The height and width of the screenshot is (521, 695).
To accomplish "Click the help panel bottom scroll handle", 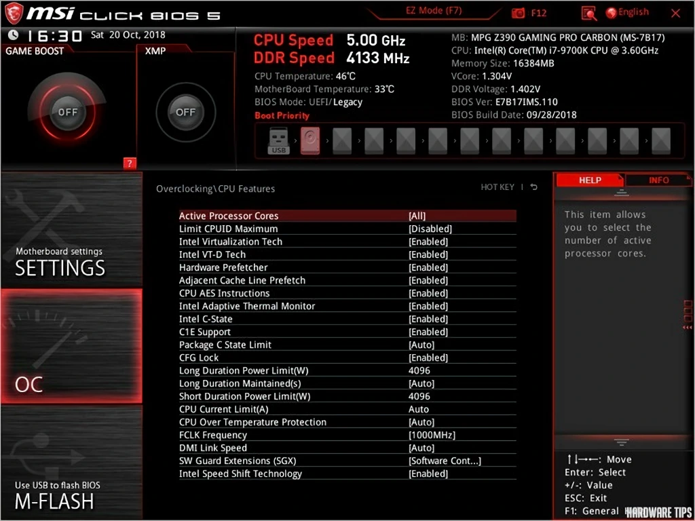I will pyautogui.click(x=622, y=442).
